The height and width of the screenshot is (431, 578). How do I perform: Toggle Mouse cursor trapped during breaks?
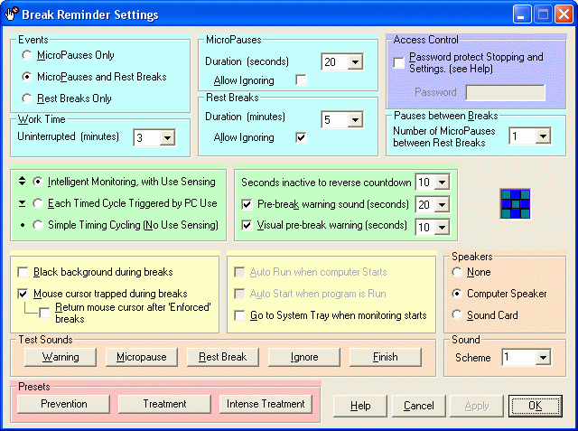pyautogui.click(x=23, y=294)
